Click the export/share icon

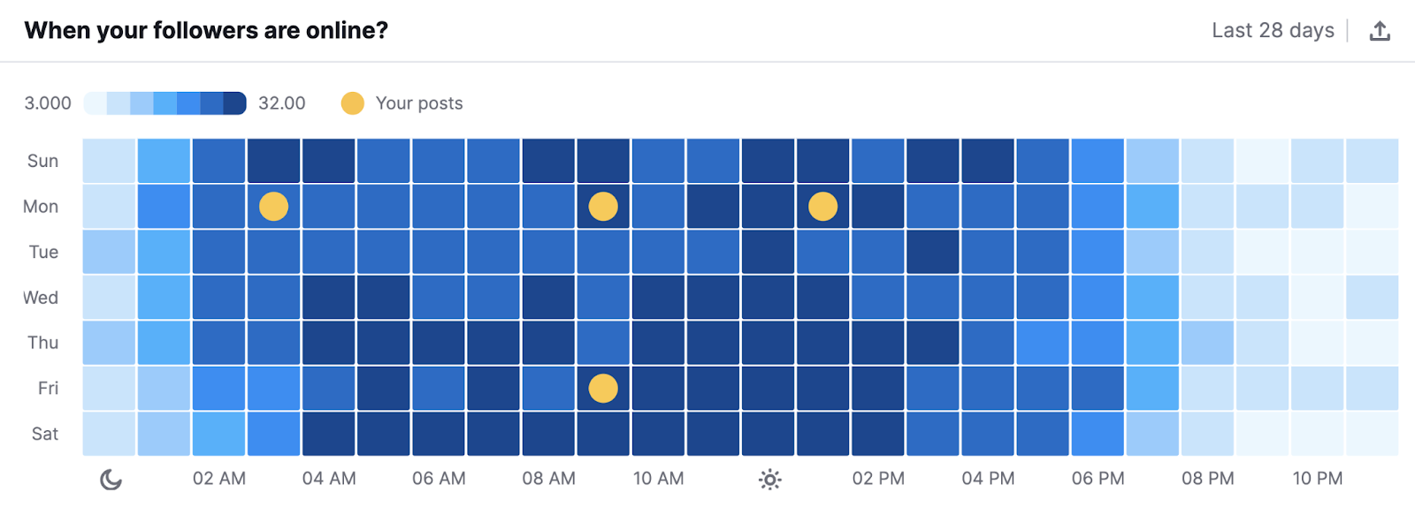(x=1381, y=29)
